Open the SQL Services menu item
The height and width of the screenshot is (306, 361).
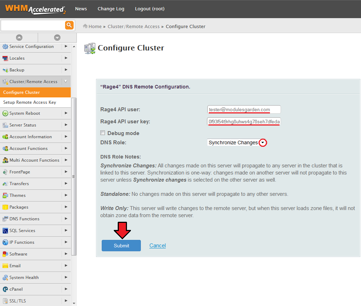pyautogui.click(x=22, y=231)
